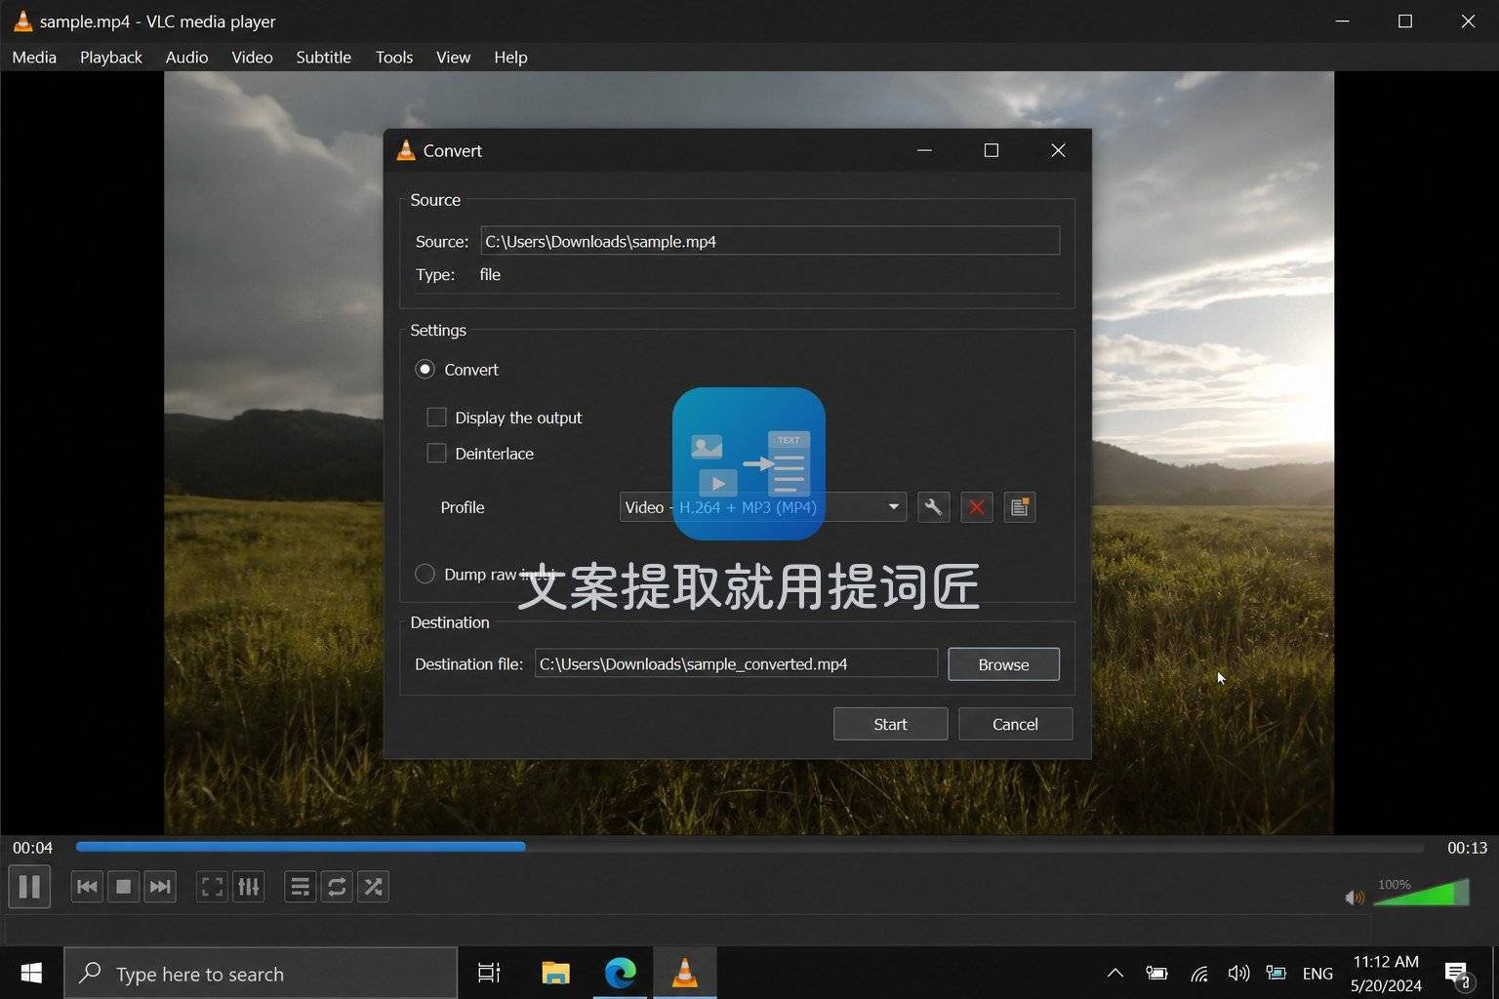1499x999 pixels.
Task: Open the Audio menu
Action: coord(186,58)
